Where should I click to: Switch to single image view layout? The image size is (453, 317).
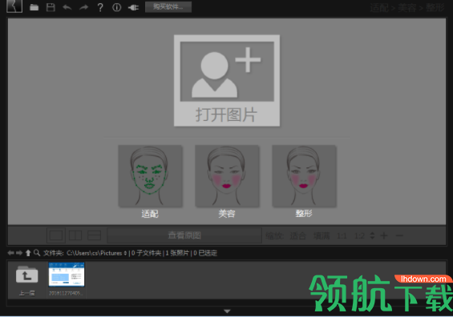pyautogui.click(x=56, y=235)
